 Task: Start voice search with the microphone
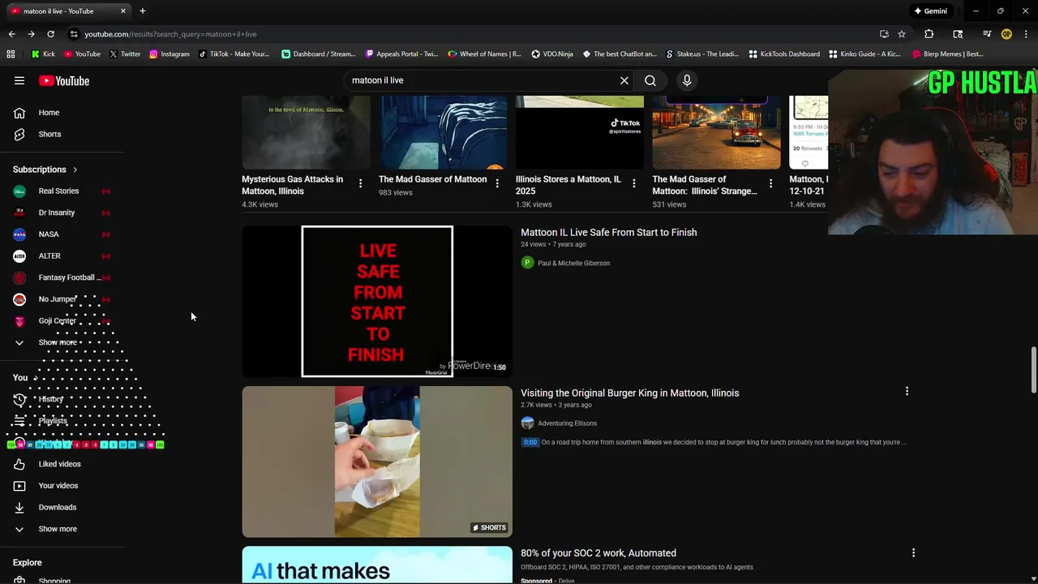point(687,80)
